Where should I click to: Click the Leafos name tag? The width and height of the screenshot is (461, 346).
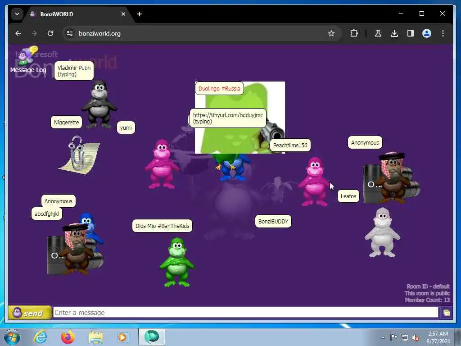[x=348, y=196]
